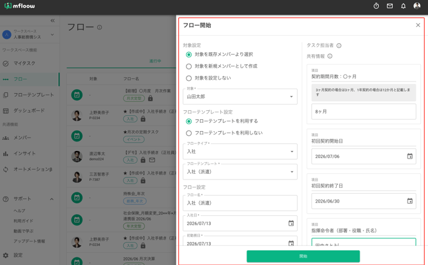Open calendar picker for 入社日 field

291,224
